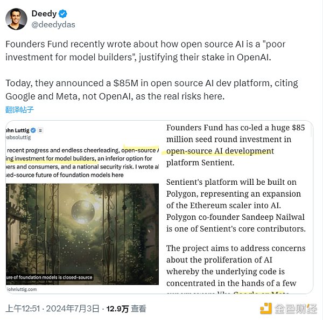Click Deedy's profile avatar photo
This screenshot has width=323, height=320.
click(16, 19)
